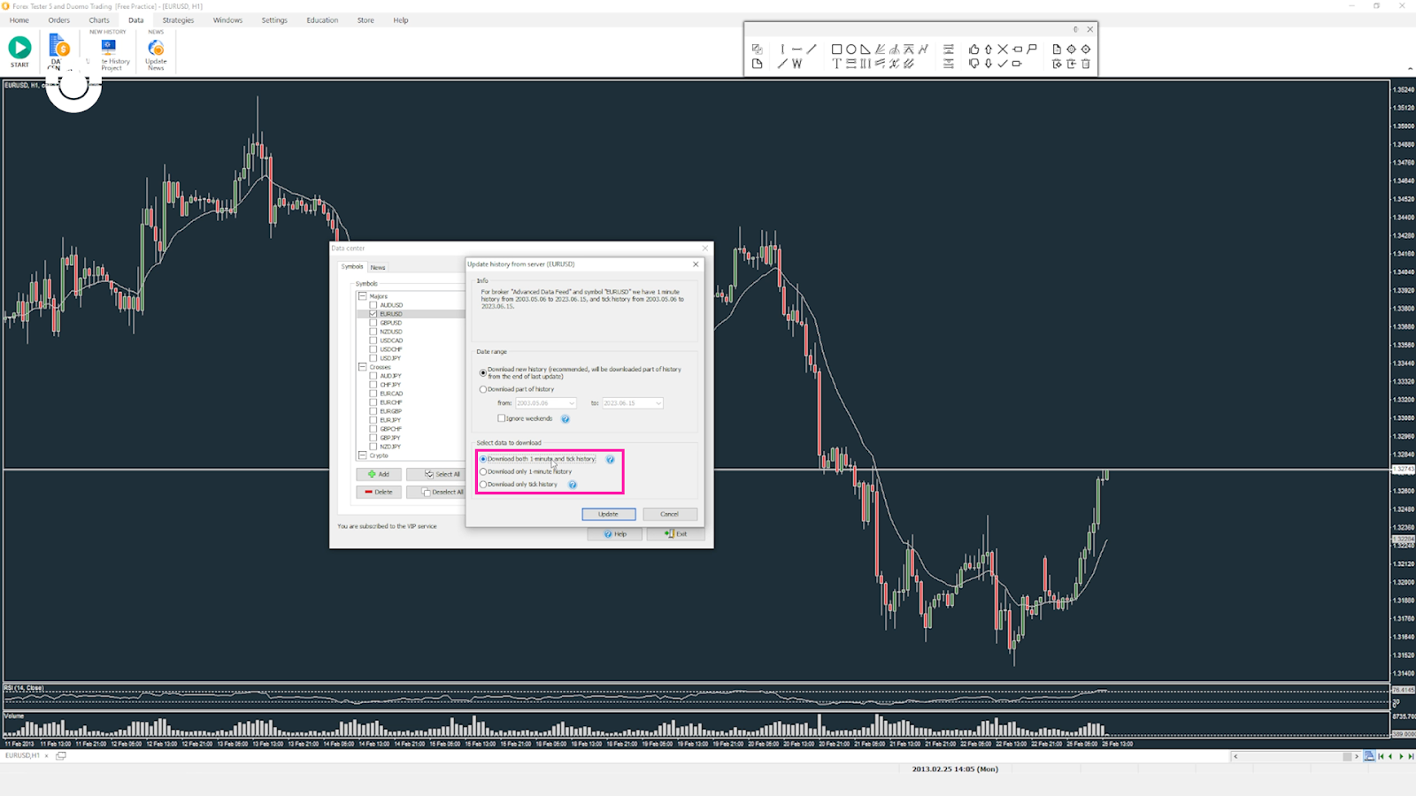Check the GBPUSD symbol checkbox
The height and width of the screenshot is (796, 1416).
[373, 323]
